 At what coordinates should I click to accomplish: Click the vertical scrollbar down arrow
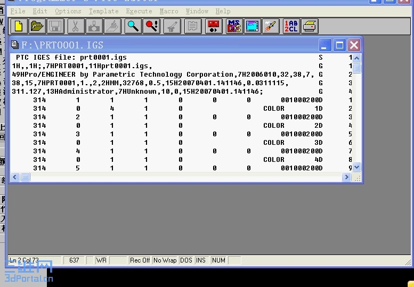coord(356,167)
